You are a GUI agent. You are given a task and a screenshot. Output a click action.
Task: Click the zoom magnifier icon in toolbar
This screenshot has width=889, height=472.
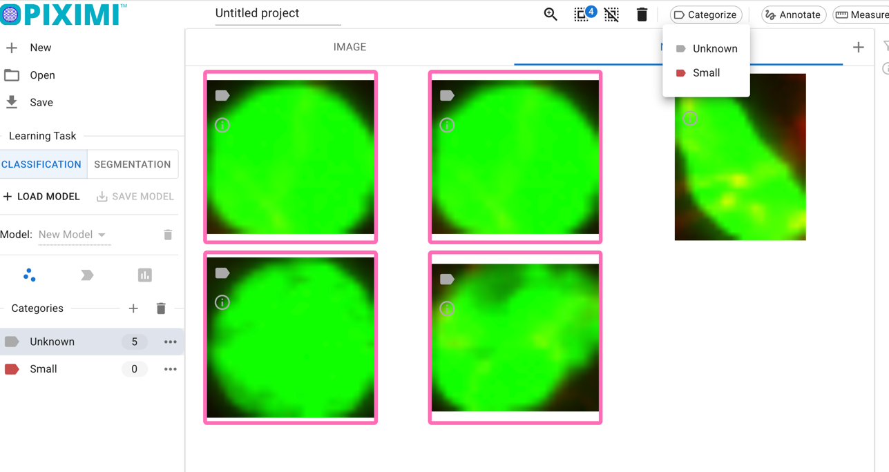551,14
